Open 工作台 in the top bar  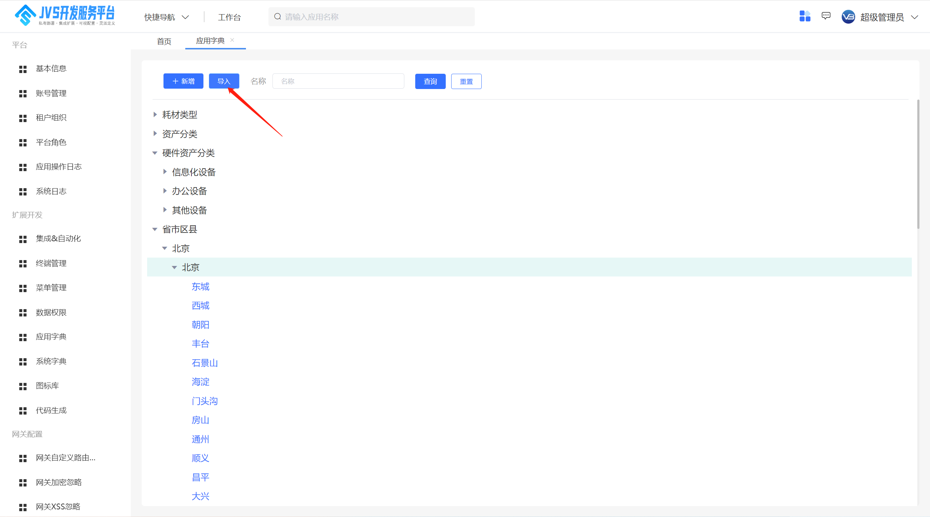(229, 17)
